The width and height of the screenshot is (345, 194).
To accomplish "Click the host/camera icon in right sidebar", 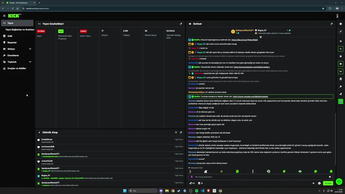I will point(341,79).
